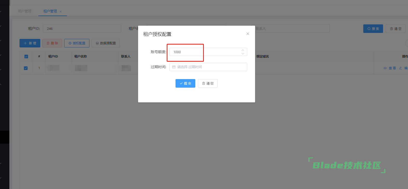The image size is (408, 189).
Task: Click the 删除 button
Action: 52,43
